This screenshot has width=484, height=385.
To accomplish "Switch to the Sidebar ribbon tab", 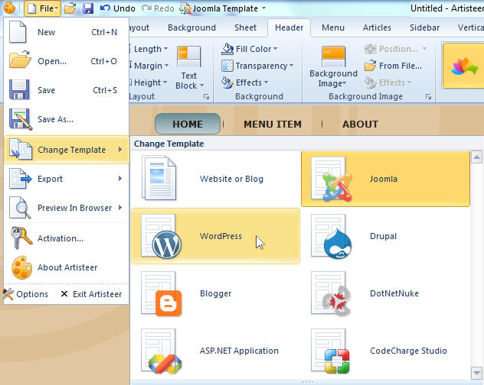I will pyautogui.click(x=424, y=27).
